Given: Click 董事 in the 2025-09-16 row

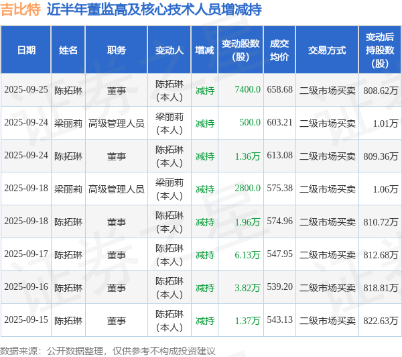Looking at the screenshot, I should pos(117,288).
